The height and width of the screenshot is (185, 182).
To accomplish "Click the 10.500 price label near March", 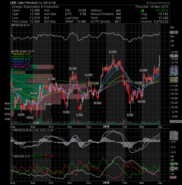I will pos(142,102).
